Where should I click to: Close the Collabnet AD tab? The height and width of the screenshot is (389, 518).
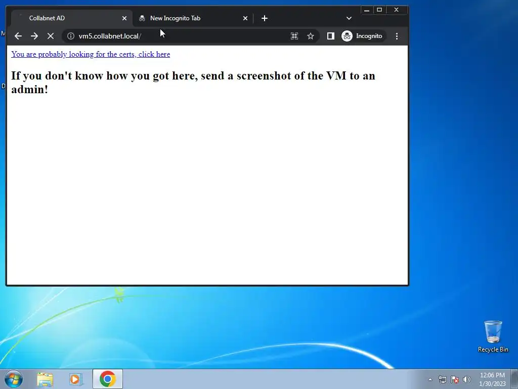pyautogui.click(x=124, y=18)
